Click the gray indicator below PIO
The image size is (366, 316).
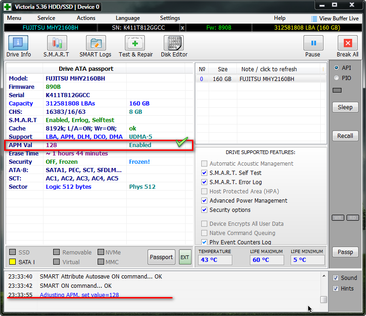click(337, 90)
